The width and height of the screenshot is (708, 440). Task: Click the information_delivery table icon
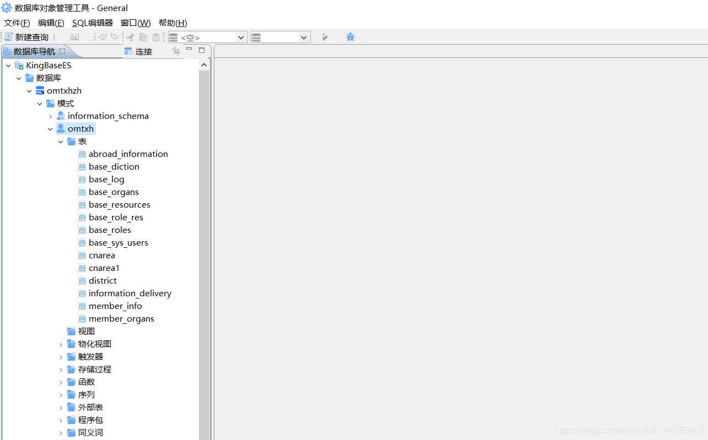[x=82, y=294]
